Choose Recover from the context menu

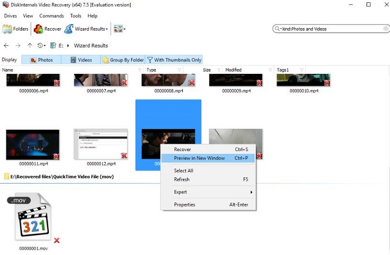coord(209,150)
